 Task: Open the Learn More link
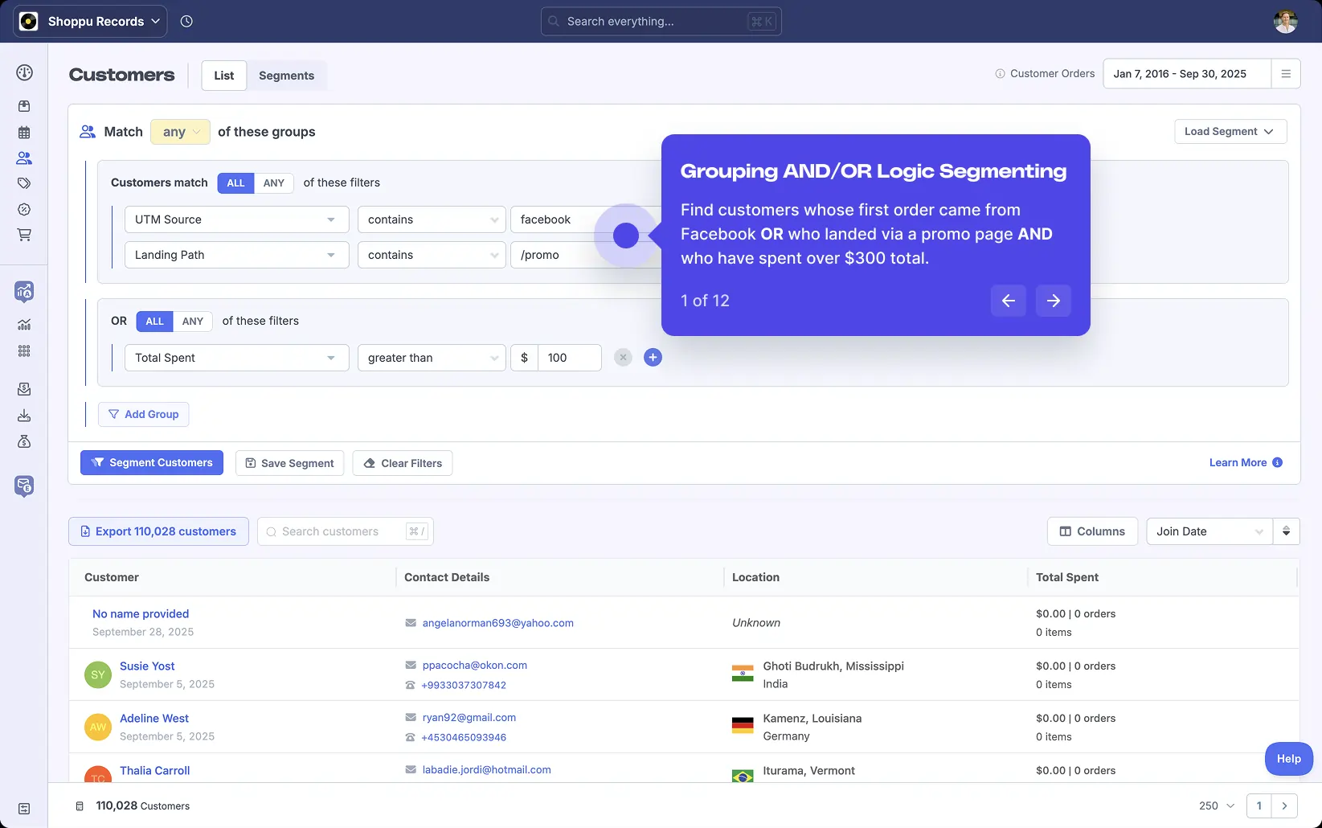click(x=1238, y=462)
